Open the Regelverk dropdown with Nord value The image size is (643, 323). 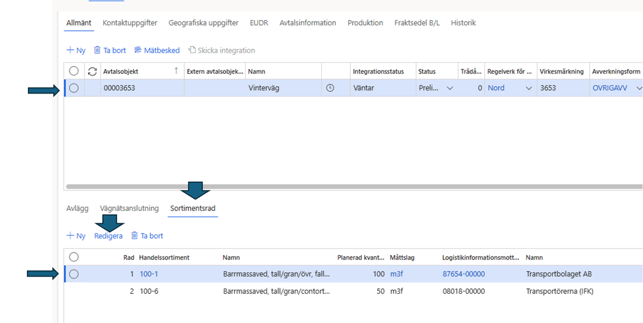(x=529, y=88)
